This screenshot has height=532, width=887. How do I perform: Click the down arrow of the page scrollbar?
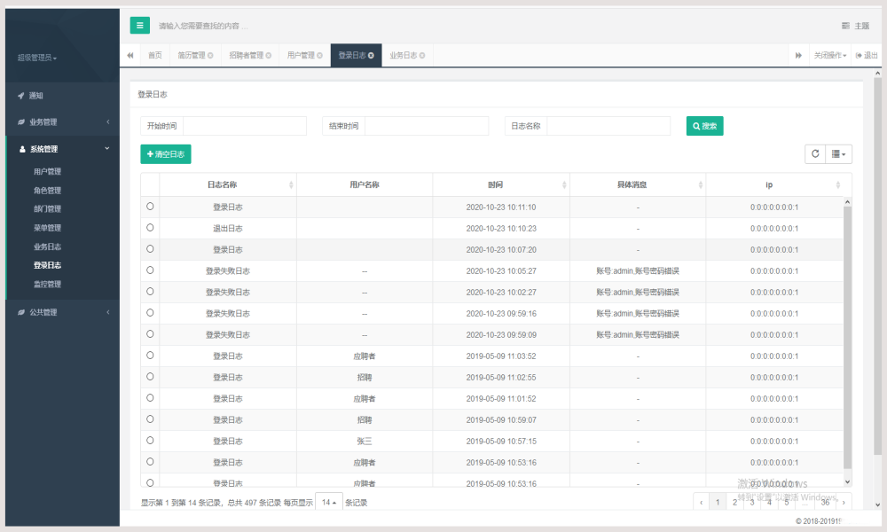pyautogui.click(x=878, y=505)
